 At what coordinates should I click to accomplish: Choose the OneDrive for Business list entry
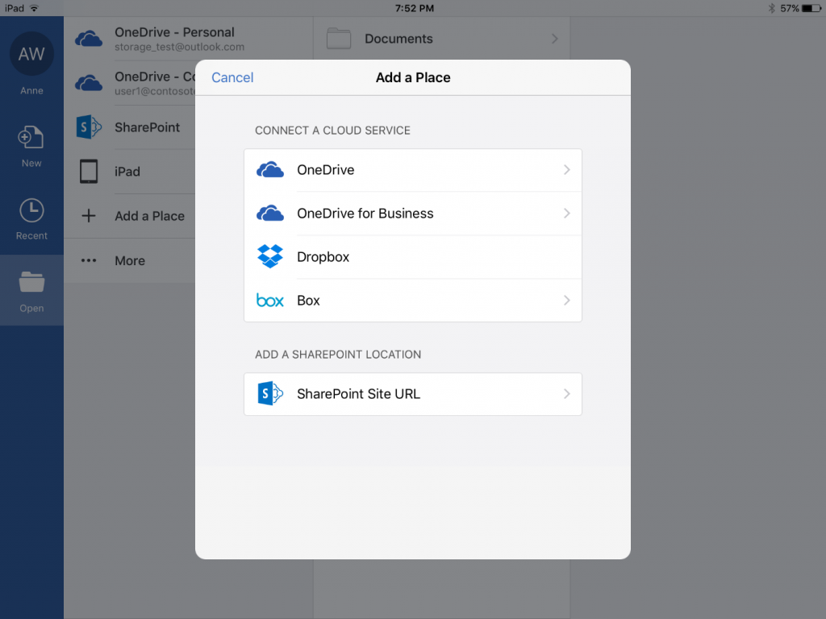365,213
